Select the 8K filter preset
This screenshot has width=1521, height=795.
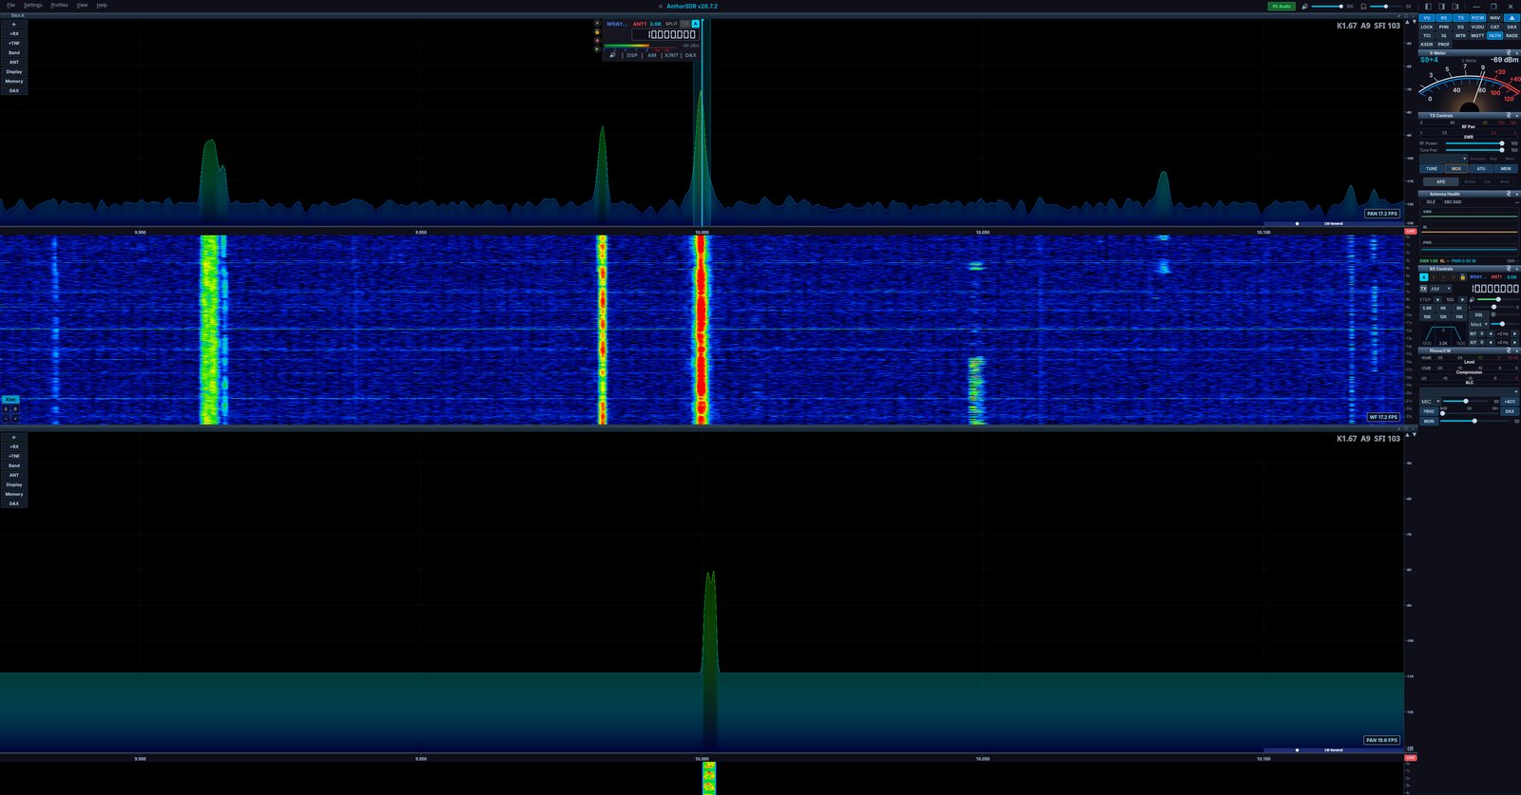(x=1459, y=308)
